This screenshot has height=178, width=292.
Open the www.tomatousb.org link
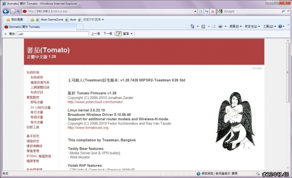pyautogui.click(x=88, y=128)
